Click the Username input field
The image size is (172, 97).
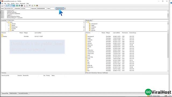pyautogui.click(x=26, y=8)
